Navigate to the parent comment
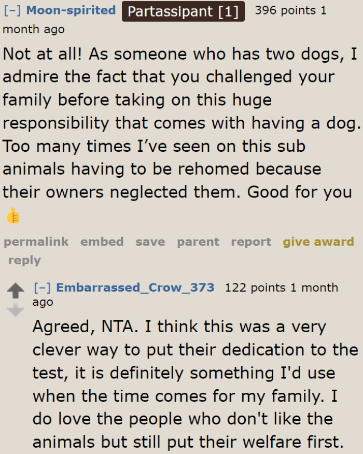The height and width of the screenshot is (454, 363). pos(198,242)
